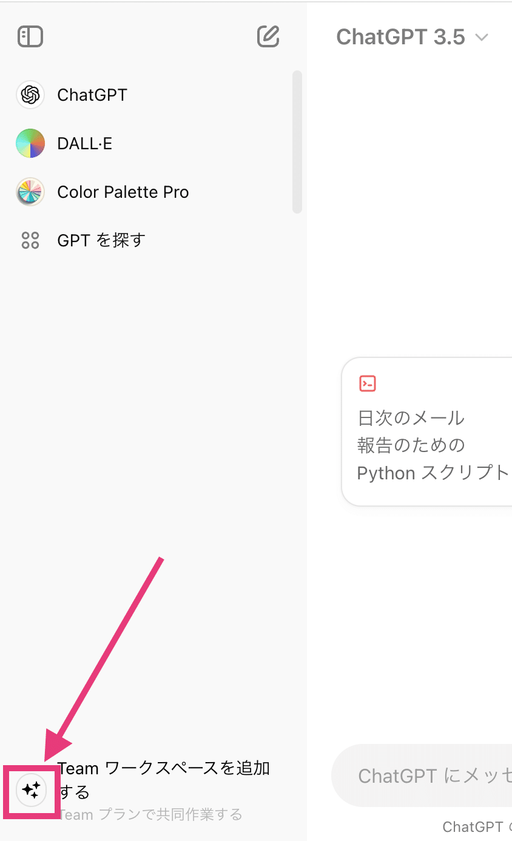This screenshot has width=512, height=841.
Task: Open the ChatGPT 3.5 model dropdown
Action: tap(413, 37)
